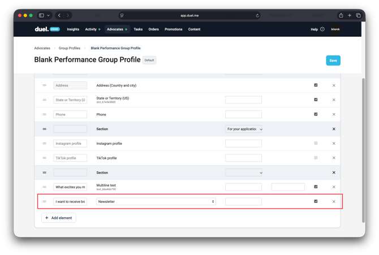Grab the drag handle for Address row

(45, 85)
